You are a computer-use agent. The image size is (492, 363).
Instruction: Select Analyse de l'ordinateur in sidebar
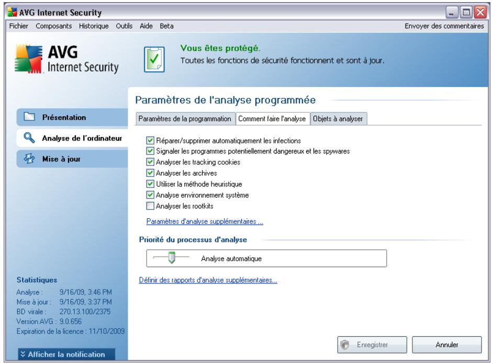[x=72, y=138]
